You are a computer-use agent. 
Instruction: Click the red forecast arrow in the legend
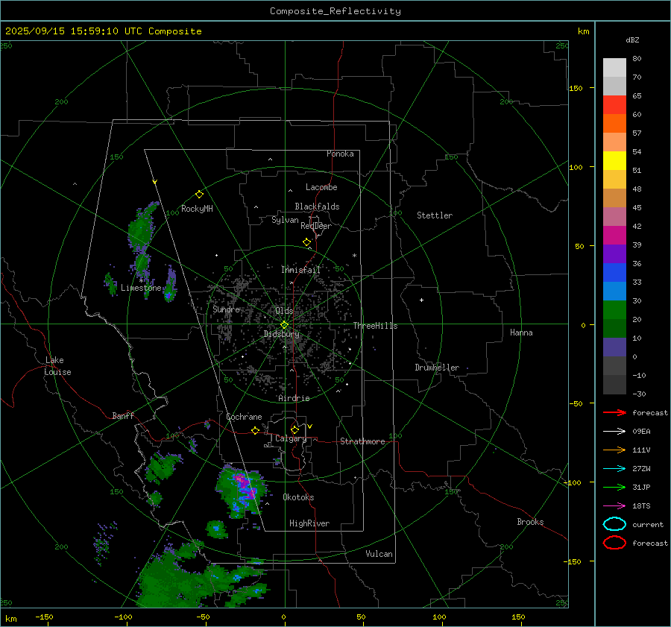(614, 412)
